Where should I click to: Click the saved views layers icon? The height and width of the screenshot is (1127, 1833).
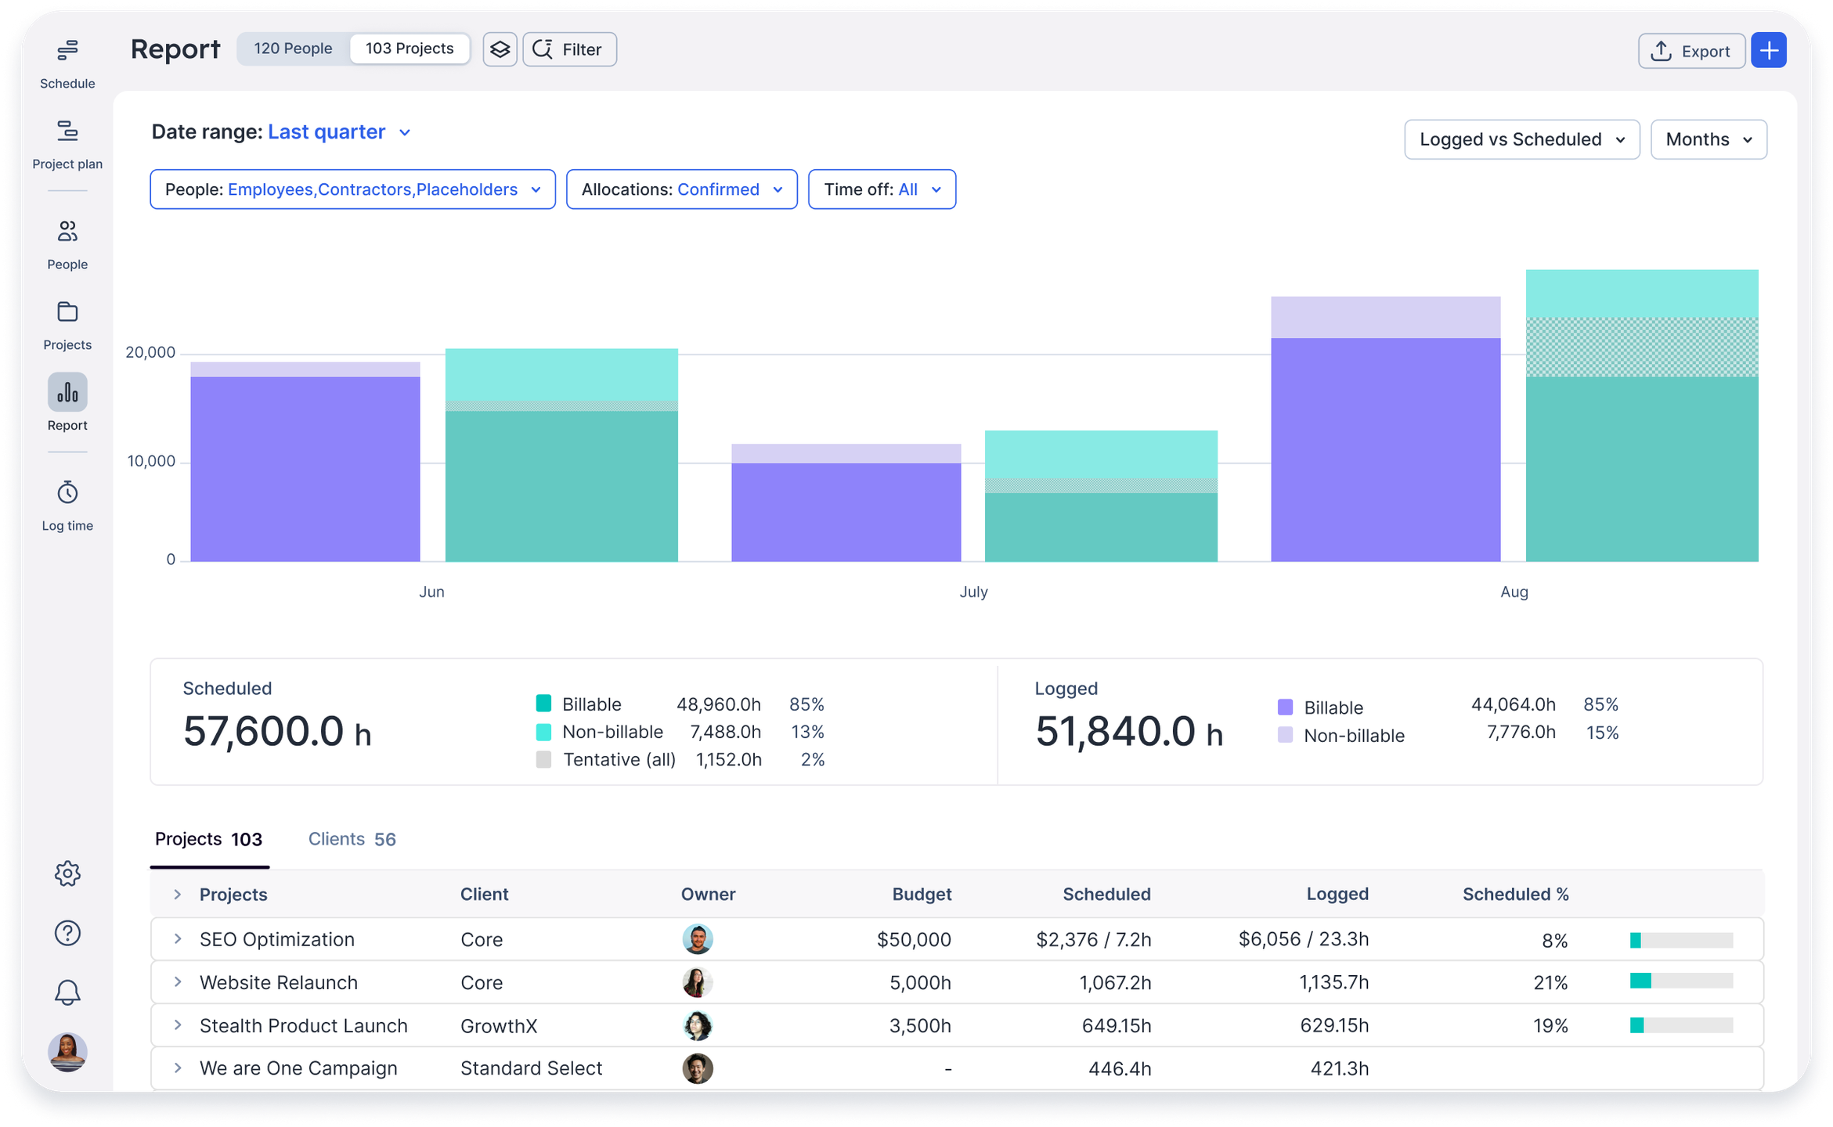click(x=500, y=50)
